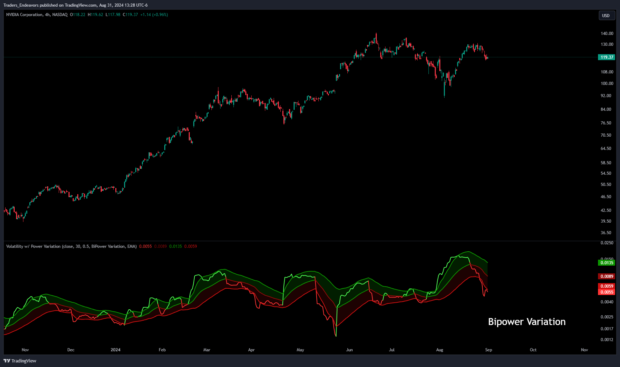Click the 0.0012 indicator axis label
This screenshot has height=367, width=620.
point(607,340)
